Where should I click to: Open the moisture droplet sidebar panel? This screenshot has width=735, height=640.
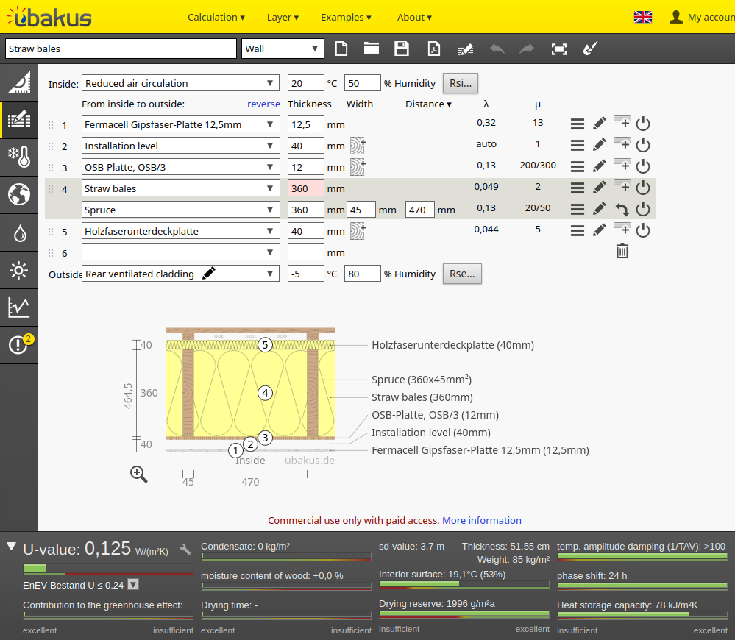(x=18, y=232)
